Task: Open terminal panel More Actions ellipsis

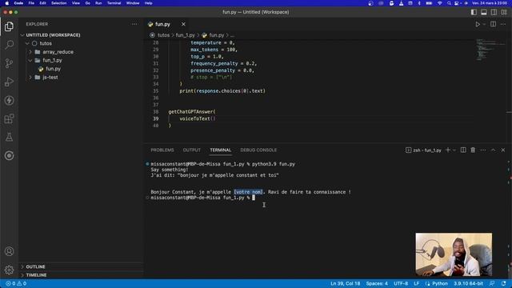Action: point(483,150)
